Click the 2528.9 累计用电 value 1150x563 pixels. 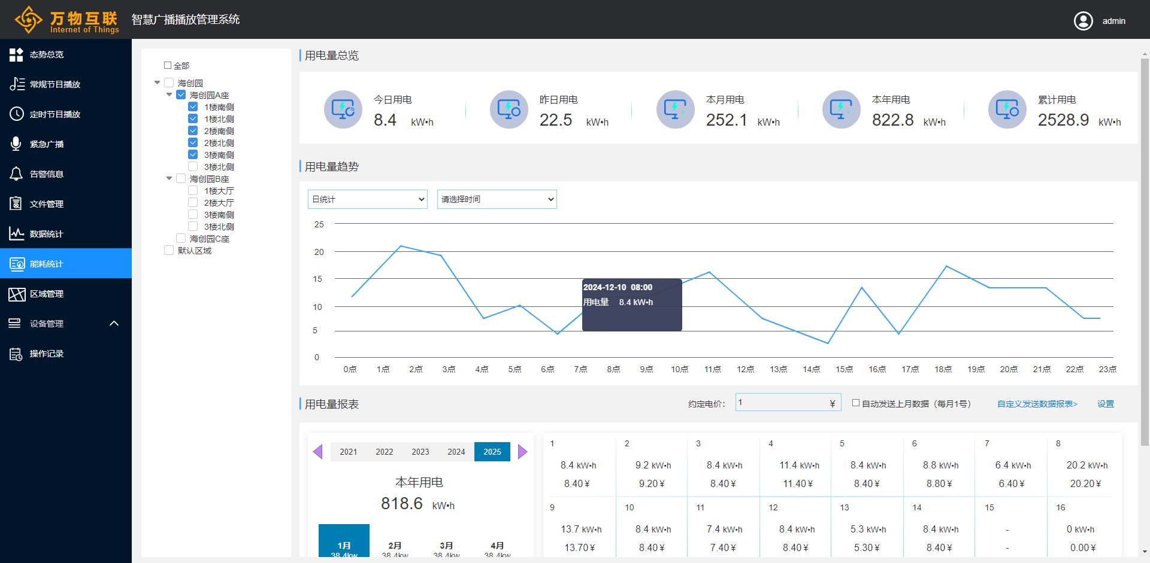(1063, 120)
